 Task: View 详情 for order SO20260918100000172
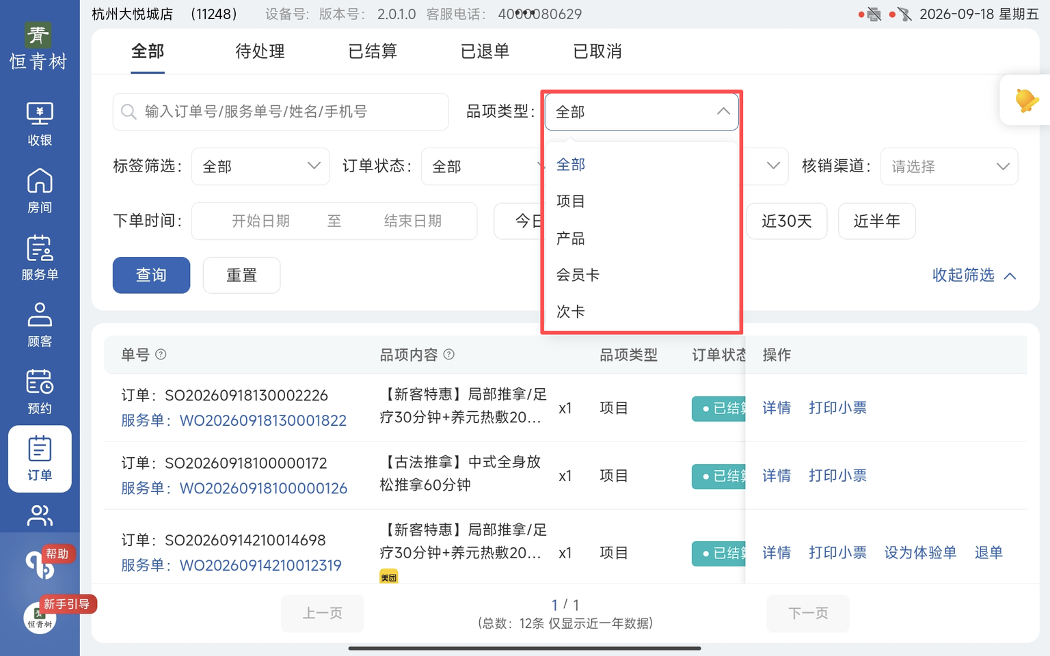coord(777,476)
